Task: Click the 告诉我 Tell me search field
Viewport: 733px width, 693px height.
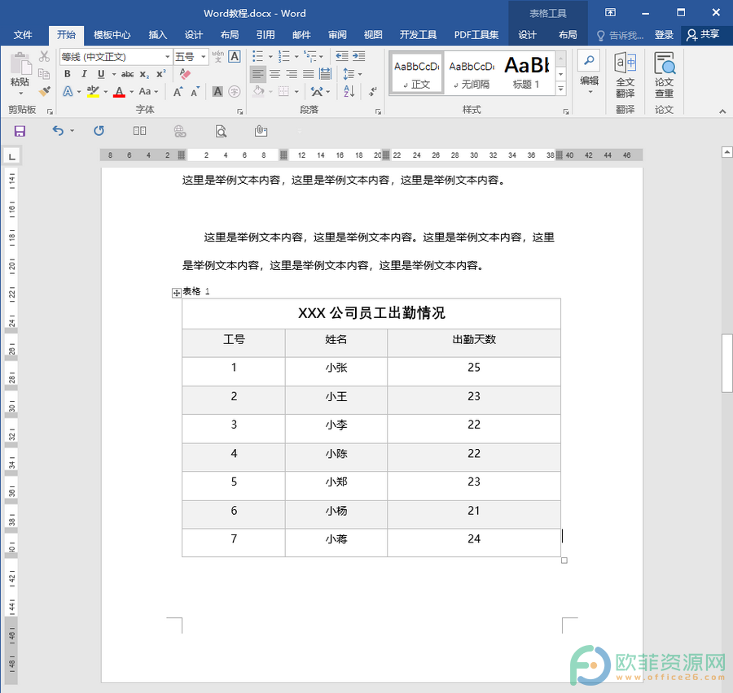Action: tap(621, 35)
